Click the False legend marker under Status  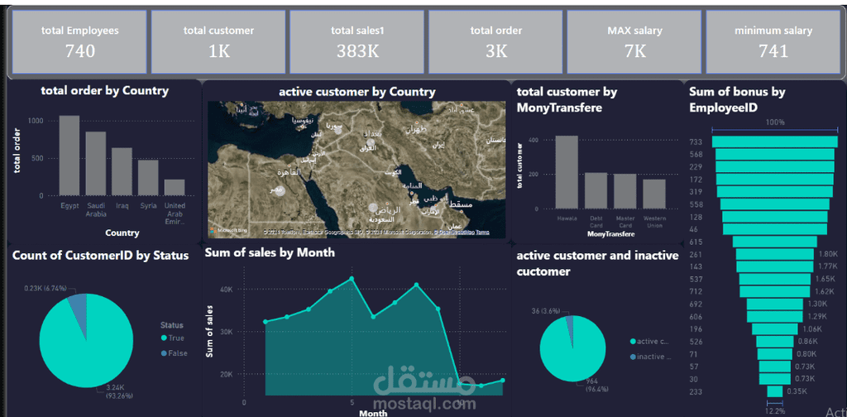tap(165, 353)
